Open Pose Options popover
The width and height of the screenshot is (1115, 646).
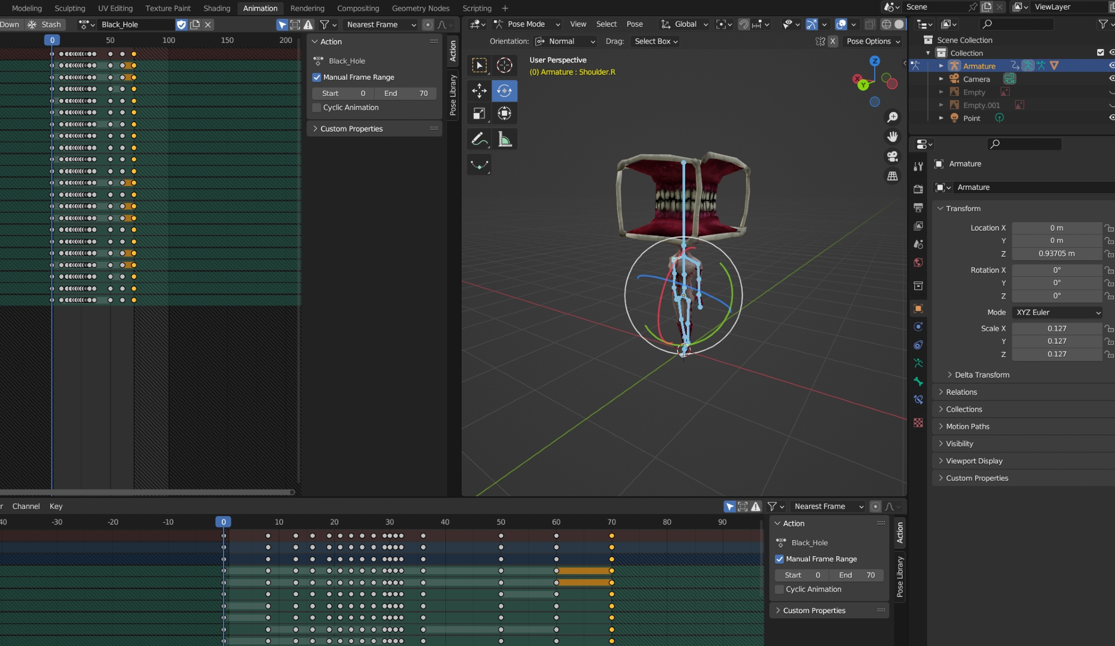pyautogui.click(x=872, y=41)
